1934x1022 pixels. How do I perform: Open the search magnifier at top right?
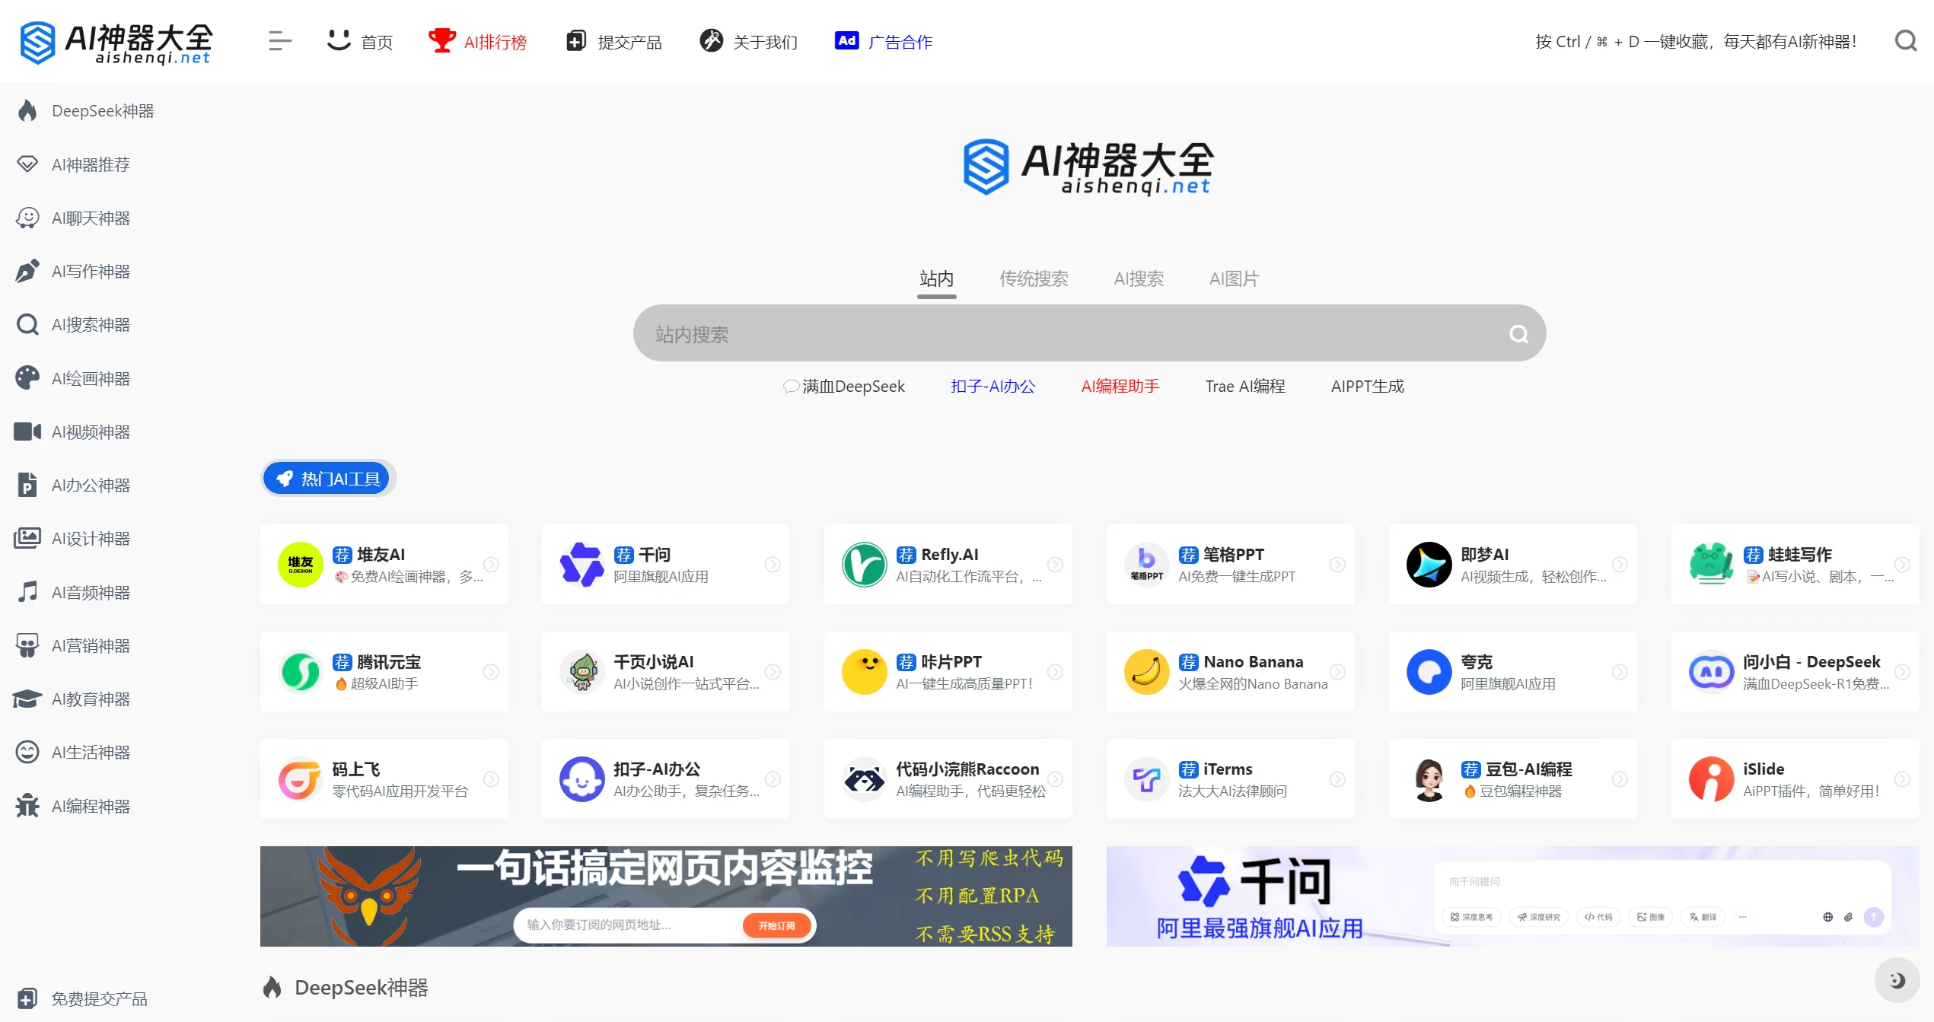(1906, 41)
